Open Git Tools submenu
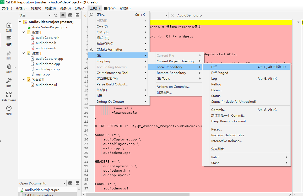The image size is (303, 196). point(175,79)
